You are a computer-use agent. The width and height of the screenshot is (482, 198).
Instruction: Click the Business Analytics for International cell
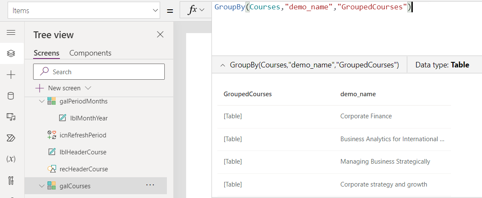pyautogui.click(x=392, y=139)
